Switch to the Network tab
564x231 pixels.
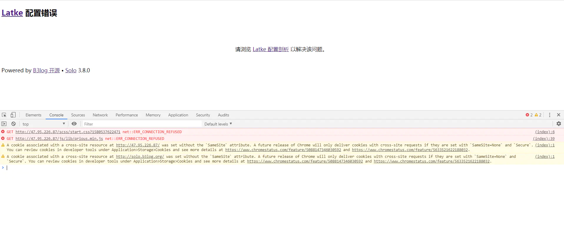point(100,115)
